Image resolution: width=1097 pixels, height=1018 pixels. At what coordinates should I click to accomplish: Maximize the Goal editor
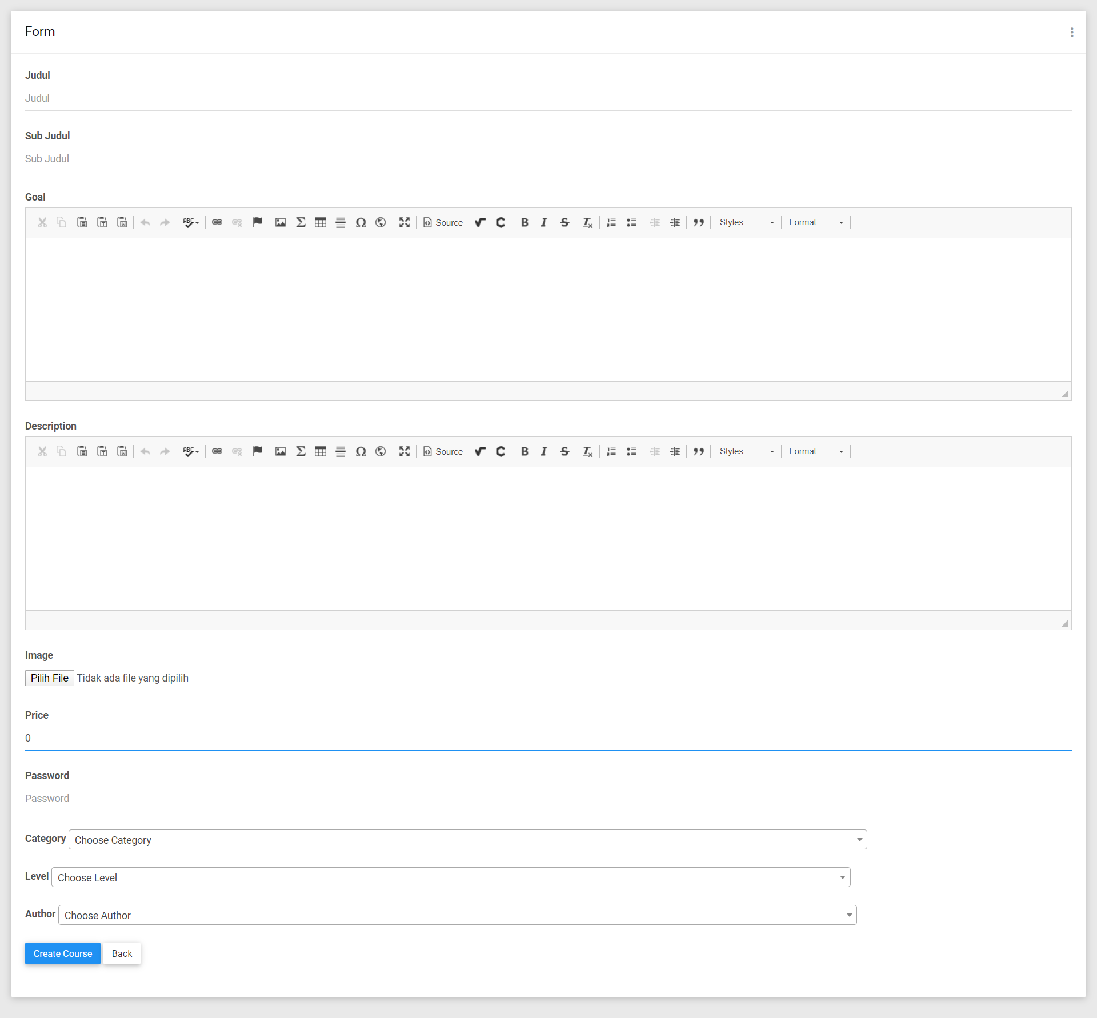pos(405,222)
